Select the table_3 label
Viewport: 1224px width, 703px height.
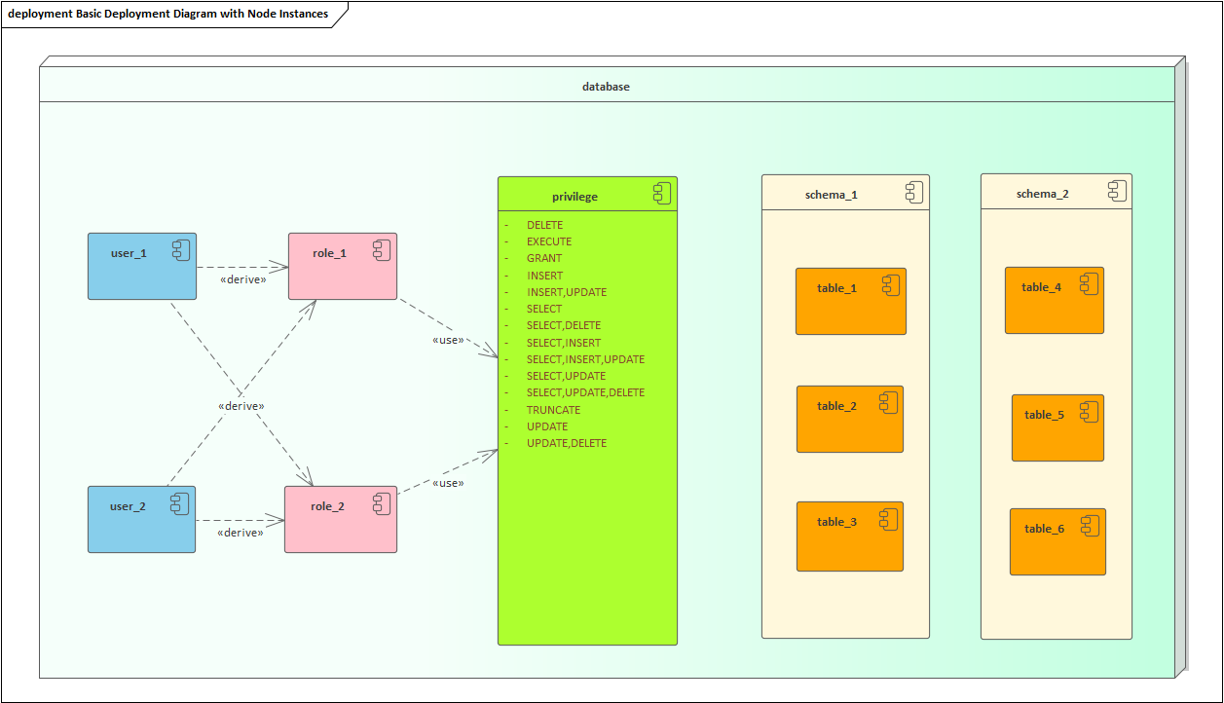click(x=837, y=522)
